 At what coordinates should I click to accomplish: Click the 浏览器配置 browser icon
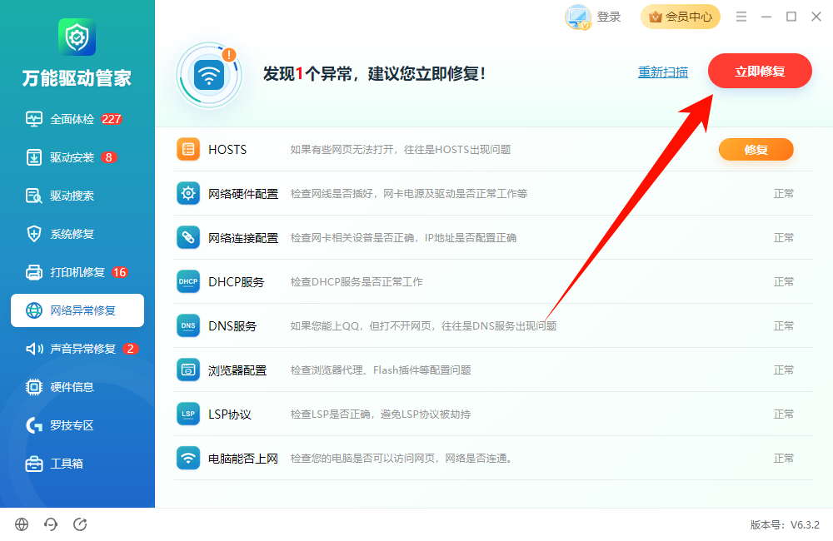click(188, 370)
